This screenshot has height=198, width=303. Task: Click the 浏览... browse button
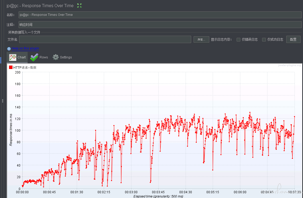pos(201,39)
